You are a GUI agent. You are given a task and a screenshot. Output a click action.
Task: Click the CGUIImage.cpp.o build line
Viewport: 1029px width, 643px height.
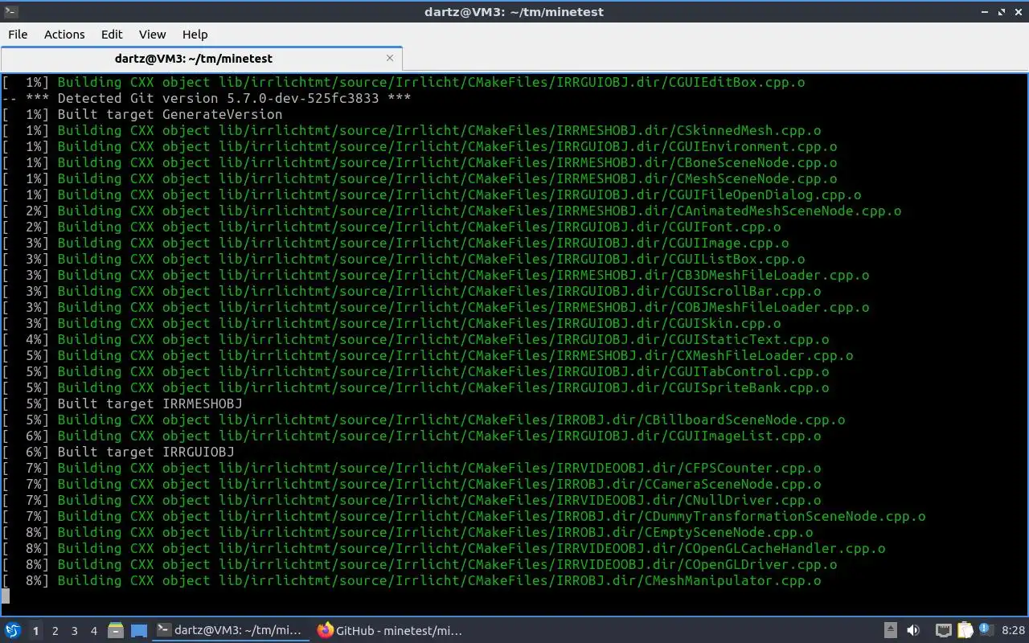tap(396, 243)
